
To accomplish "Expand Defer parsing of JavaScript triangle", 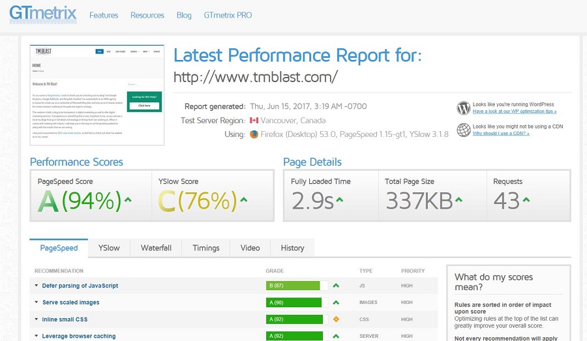I will point(37,285).
